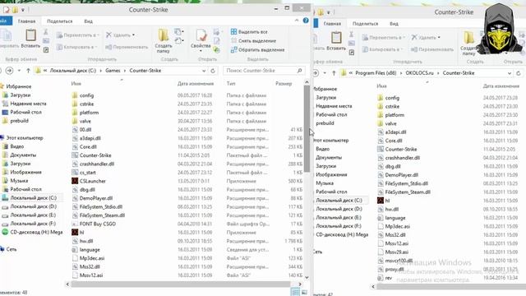Click Games breadcrumb in left address bar

[113, 71]
